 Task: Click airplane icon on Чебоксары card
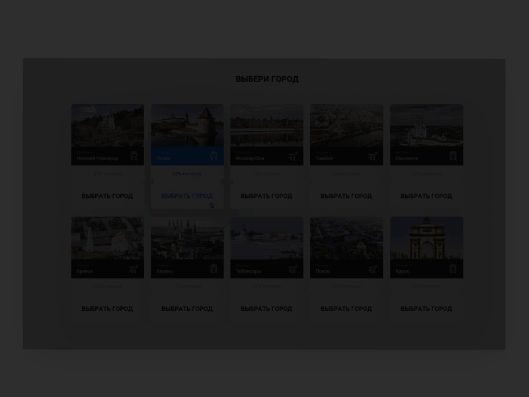[x=293, y=269]
